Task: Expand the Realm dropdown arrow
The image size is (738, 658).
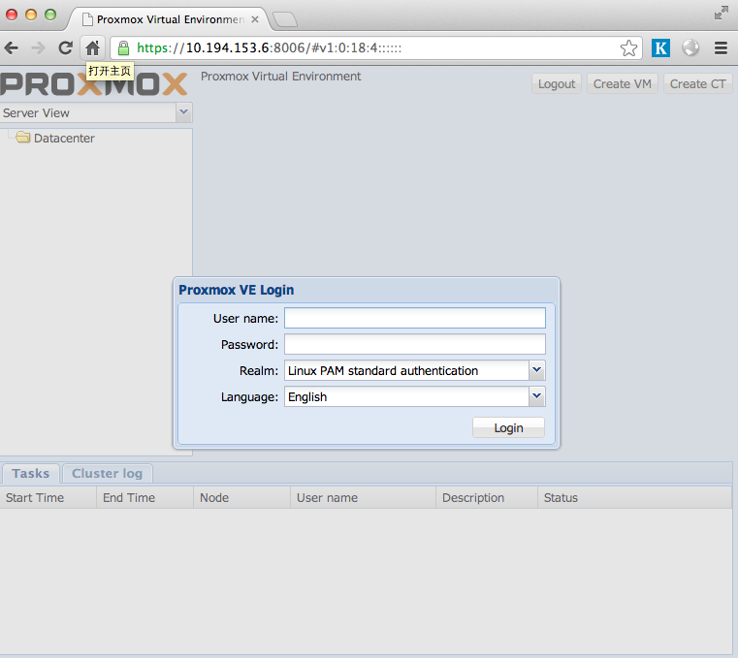Action: click(536, 370)
